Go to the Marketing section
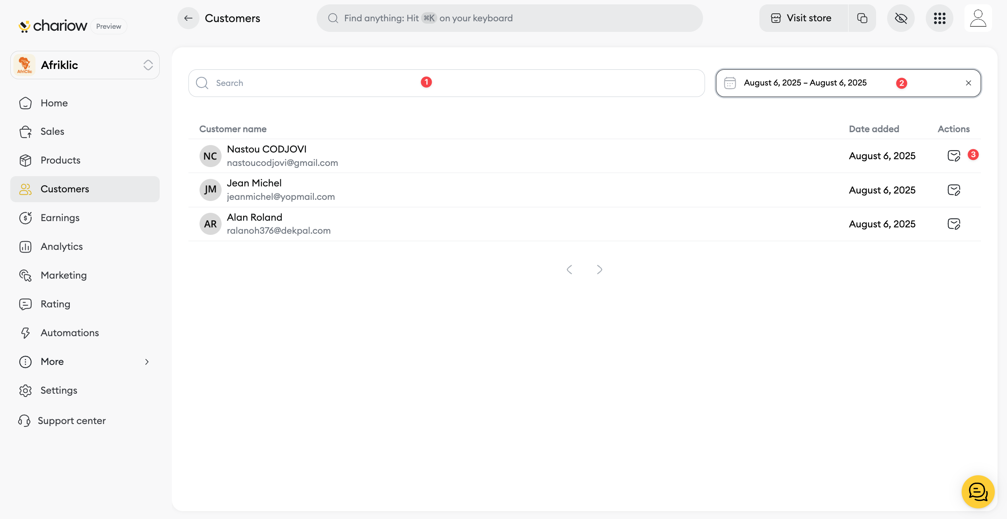This screenshot has height=519, width=1007. [x=63, y=275]
